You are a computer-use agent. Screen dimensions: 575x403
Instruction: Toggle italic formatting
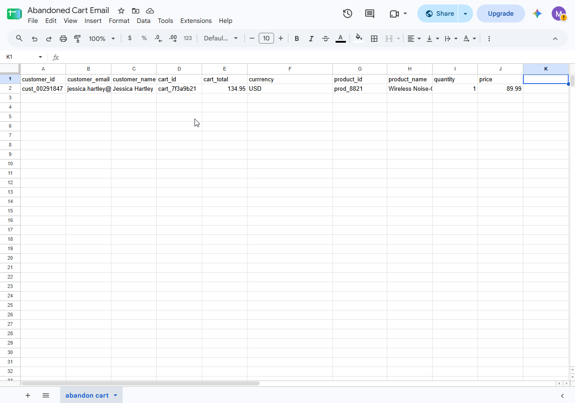point(311,39)
